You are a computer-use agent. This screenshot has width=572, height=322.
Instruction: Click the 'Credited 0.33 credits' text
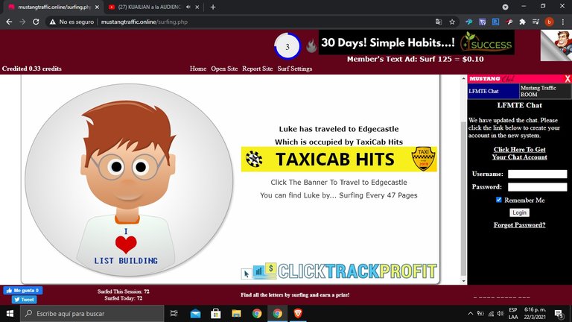tap(32, 69)
